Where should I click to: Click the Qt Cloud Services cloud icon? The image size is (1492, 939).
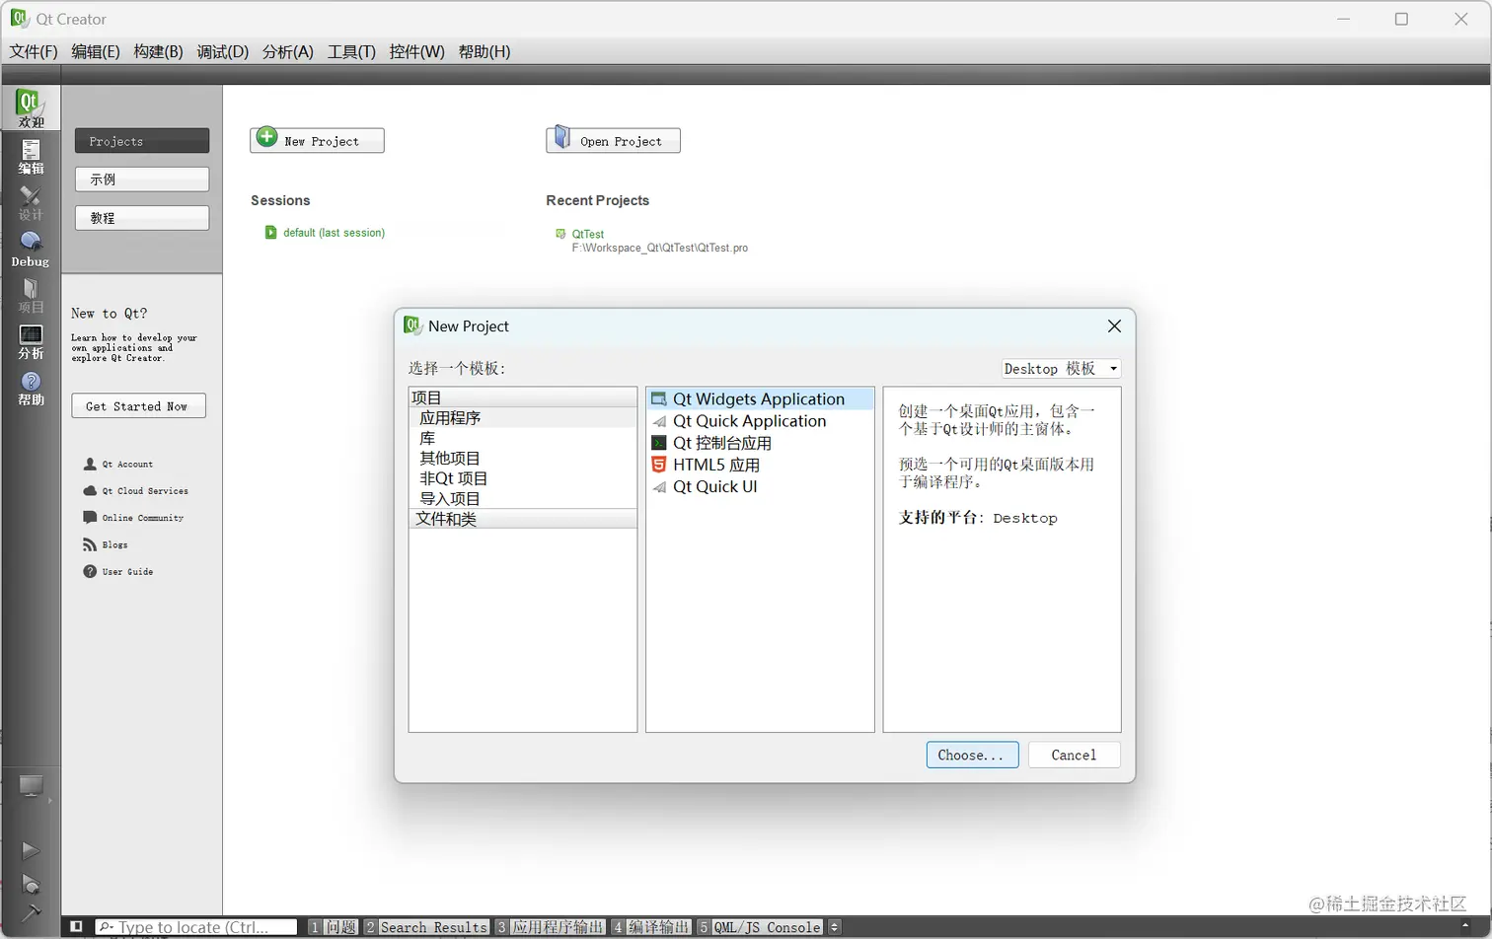click(90, 490)
